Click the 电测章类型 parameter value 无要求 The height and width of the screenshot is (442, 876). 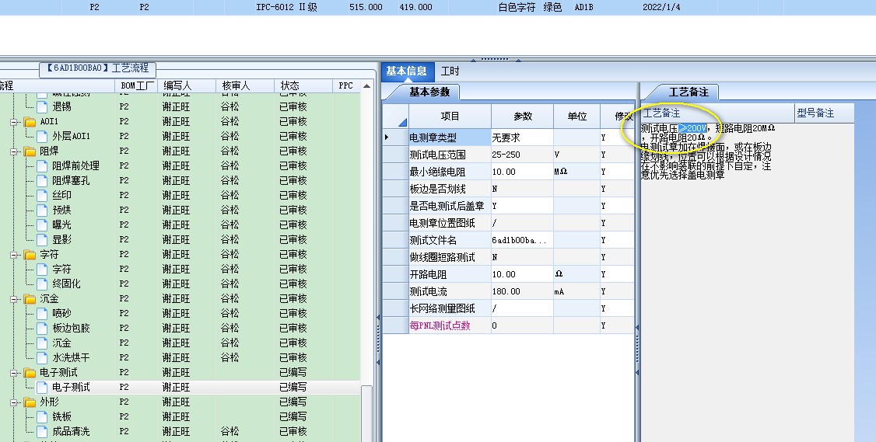(x=522, y=137)
